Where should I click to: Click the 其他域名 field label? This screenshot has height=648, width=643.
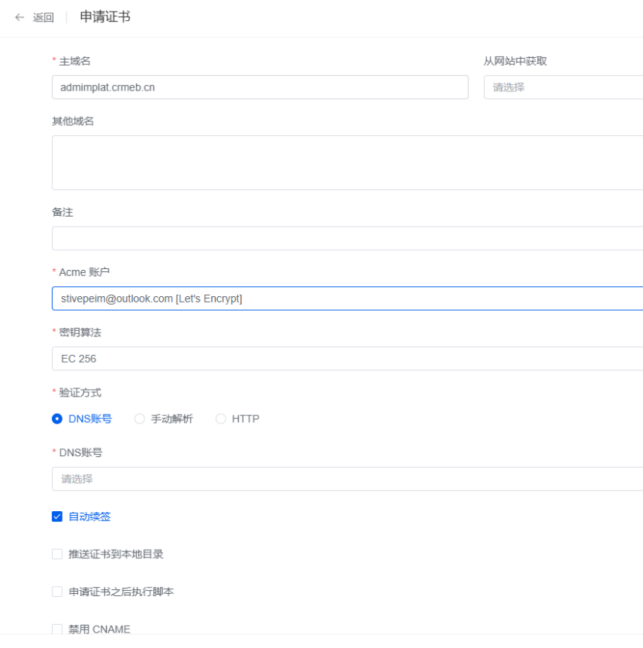tap(73, 121)
